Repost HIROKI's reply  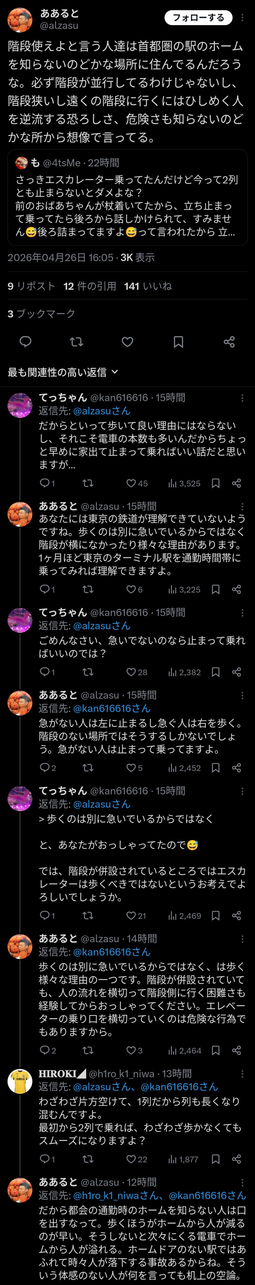(88, 1159)
